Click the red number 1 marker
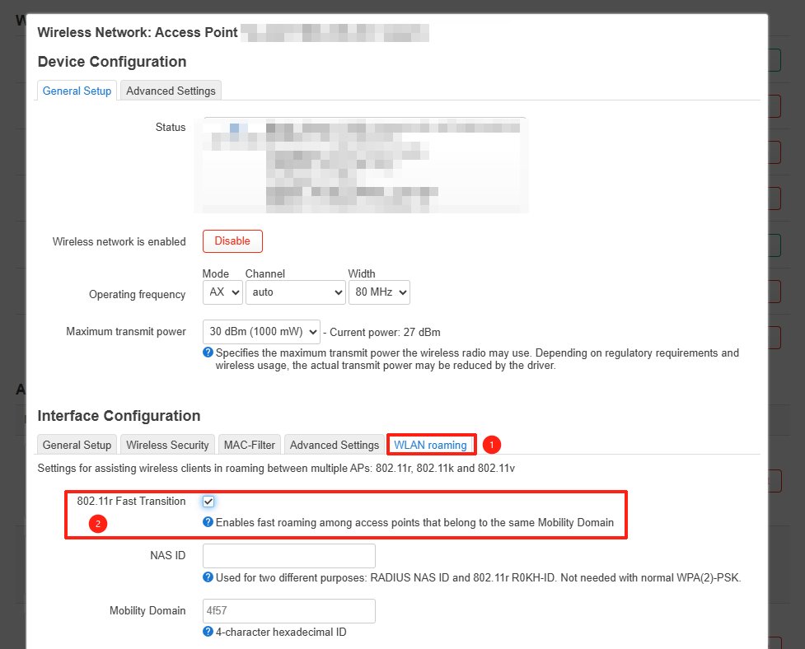The height and width of the screenshot is (649, 805). click(x=492, y=445)
